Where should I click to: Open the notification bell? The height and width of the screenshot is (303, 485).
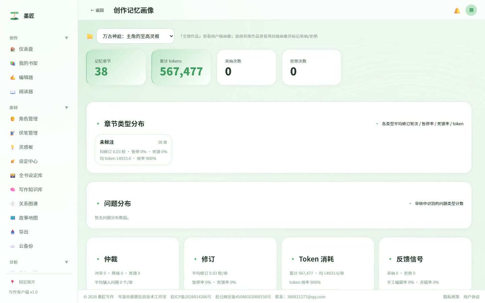(457, 10)
